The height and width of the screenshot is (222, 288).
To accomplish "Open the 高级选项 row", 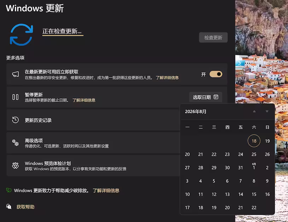I will click(x=93, y=143).
